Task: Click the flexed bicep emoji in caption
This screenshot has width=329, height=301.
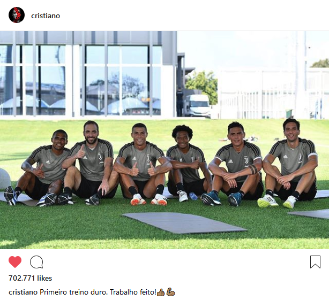Action: tap(170, 292)
